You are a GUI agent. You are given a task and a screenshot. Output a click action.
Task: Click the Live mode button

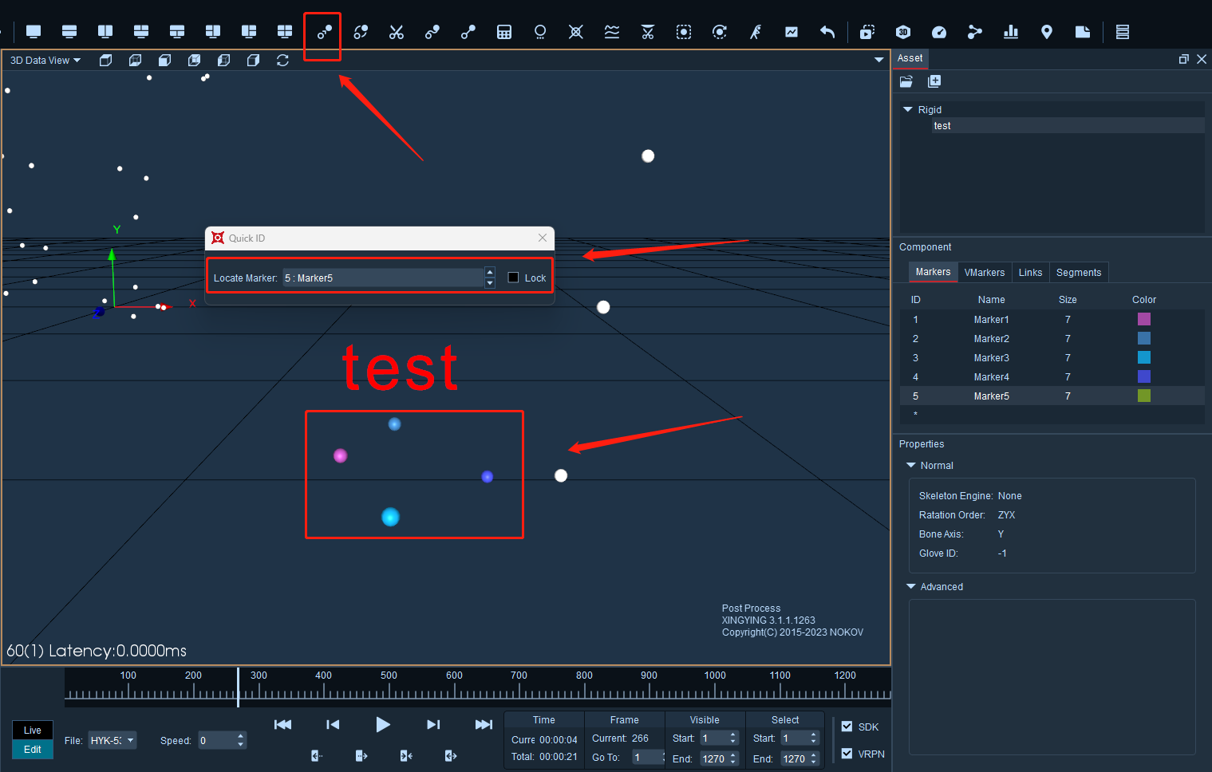pyautogui.click(x=33, y=731)
